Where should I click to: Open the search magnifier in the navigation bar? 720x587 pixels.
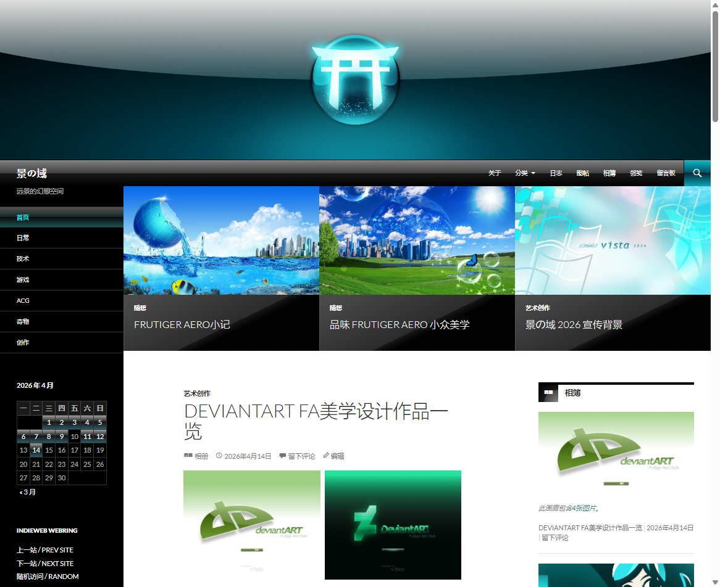(697, 173)
